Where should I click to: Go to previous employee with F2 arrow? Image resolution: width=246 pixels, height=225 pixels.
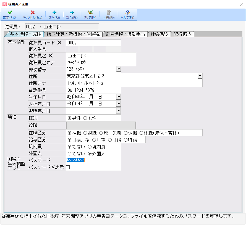(x=54, y=13)
